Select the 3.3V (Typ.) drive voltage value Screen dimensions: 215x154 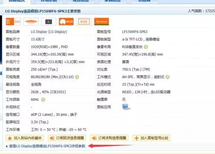pos(40,122)
